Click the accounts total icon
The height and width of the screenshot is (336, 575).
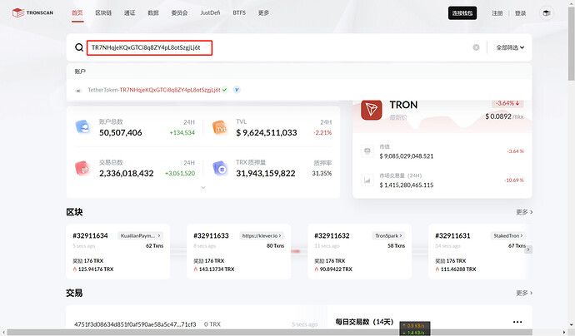coord(82,127)
